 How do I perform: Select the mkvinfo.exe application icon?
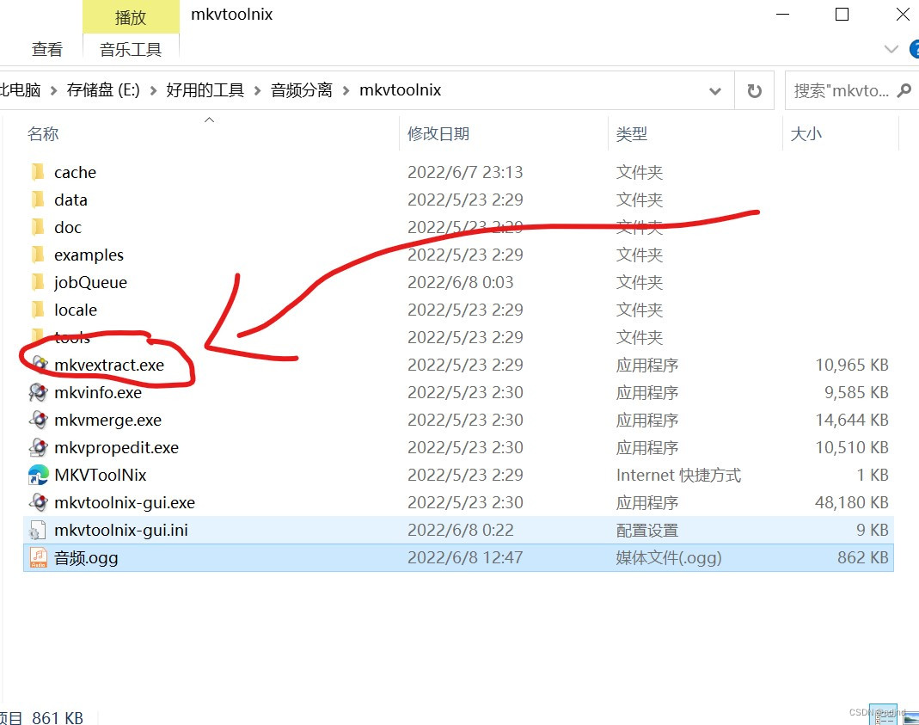pos(38,392)
